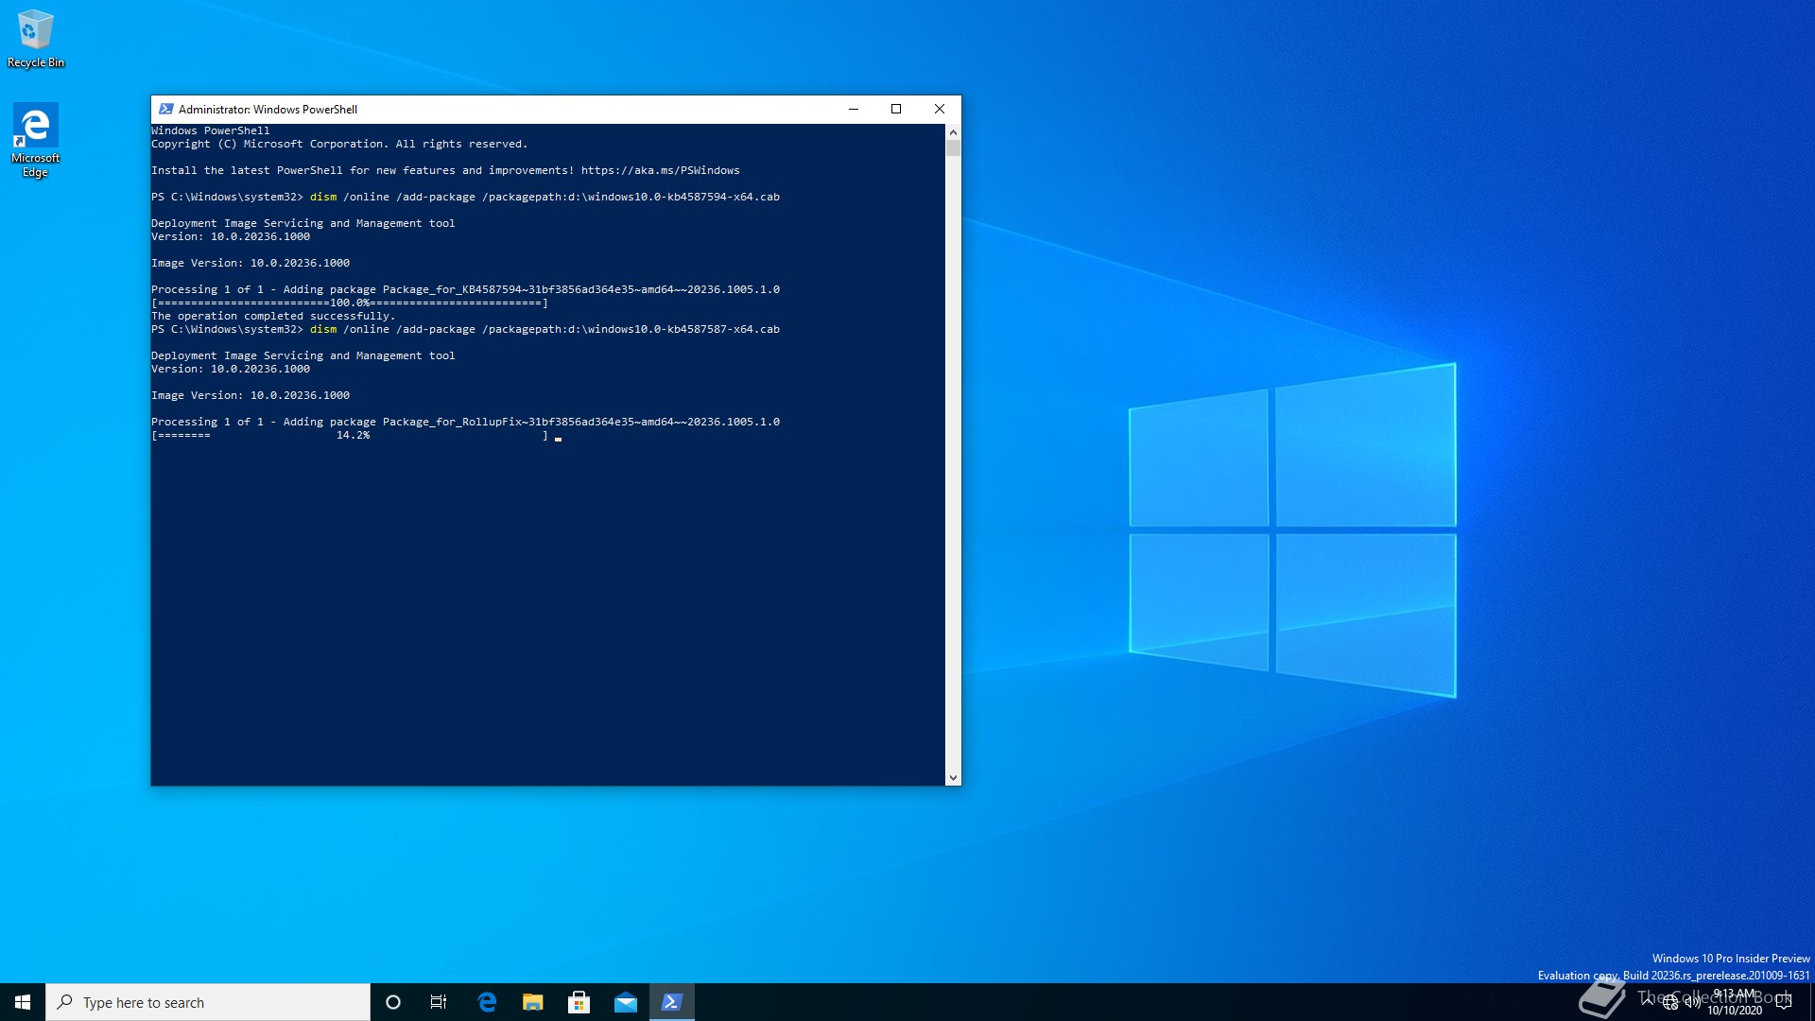The height and width of the screenshot is (1021, 1815).
Task: Click the PowerShell taskbar button
Action: coord(672,1002)
